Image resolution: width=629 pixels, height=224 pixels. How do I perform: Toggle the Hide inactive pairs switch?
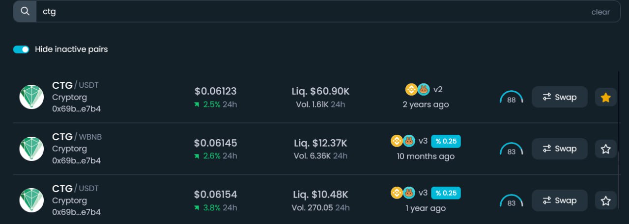[21, 49]
